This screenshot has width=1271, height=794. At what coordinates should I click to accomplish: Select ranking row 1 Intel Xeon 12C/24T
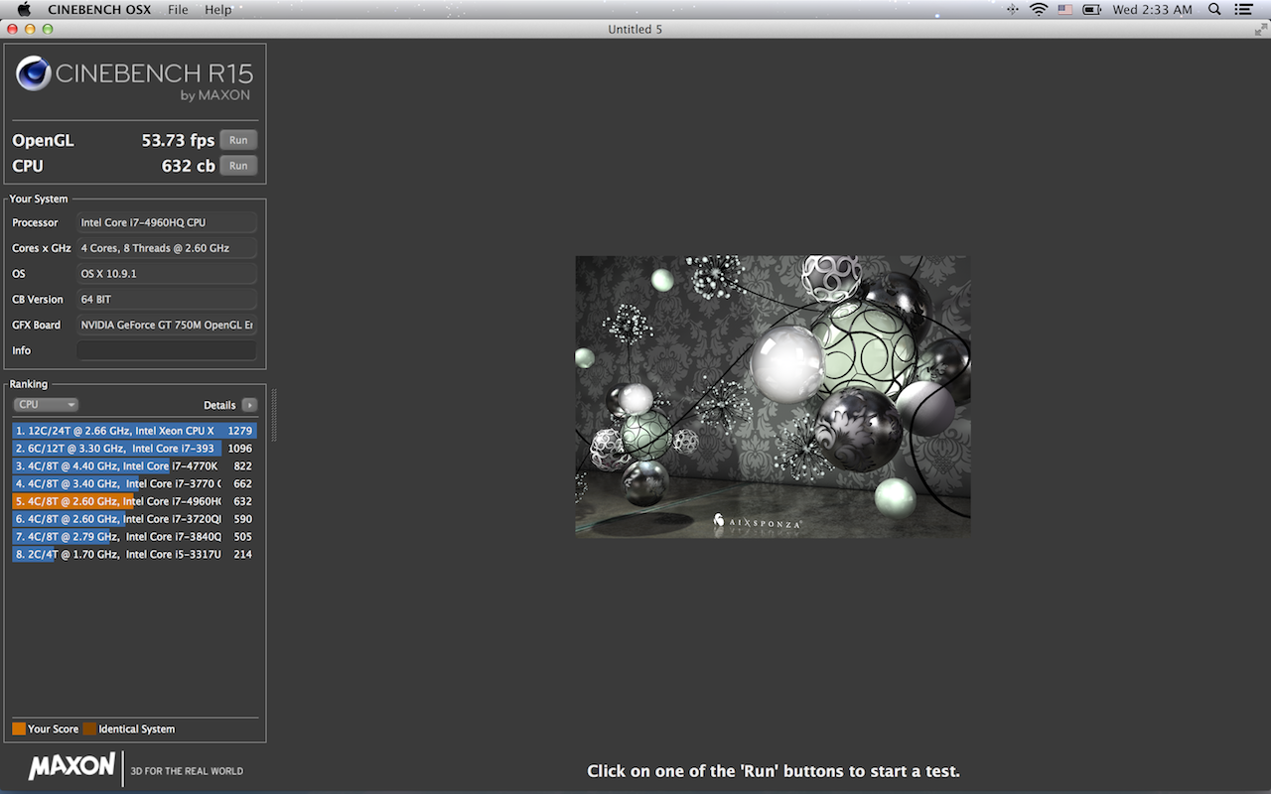point(134,431)
